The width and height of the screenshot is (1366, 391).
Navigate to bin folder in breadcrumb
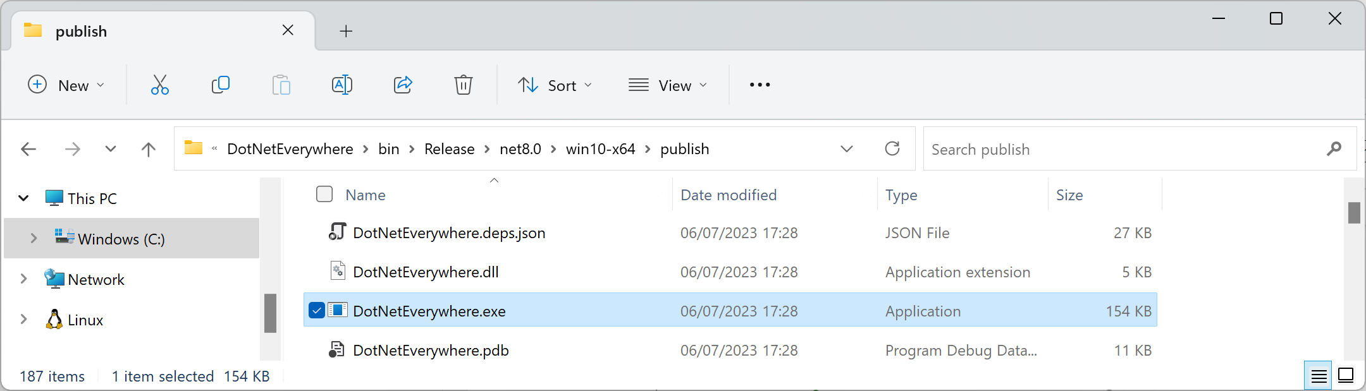[388, 149]
